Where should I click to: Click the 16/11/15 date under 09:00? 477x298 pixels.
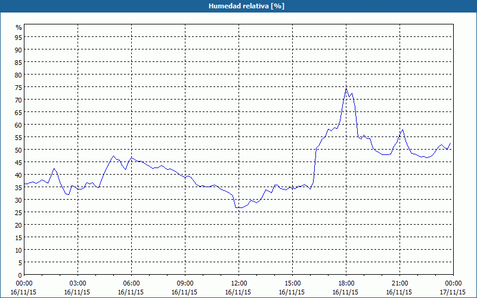[x=184, y=292]
